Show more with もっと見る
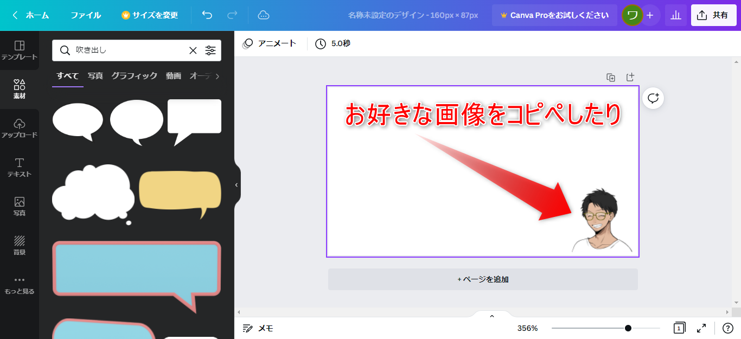 (20, 285)
